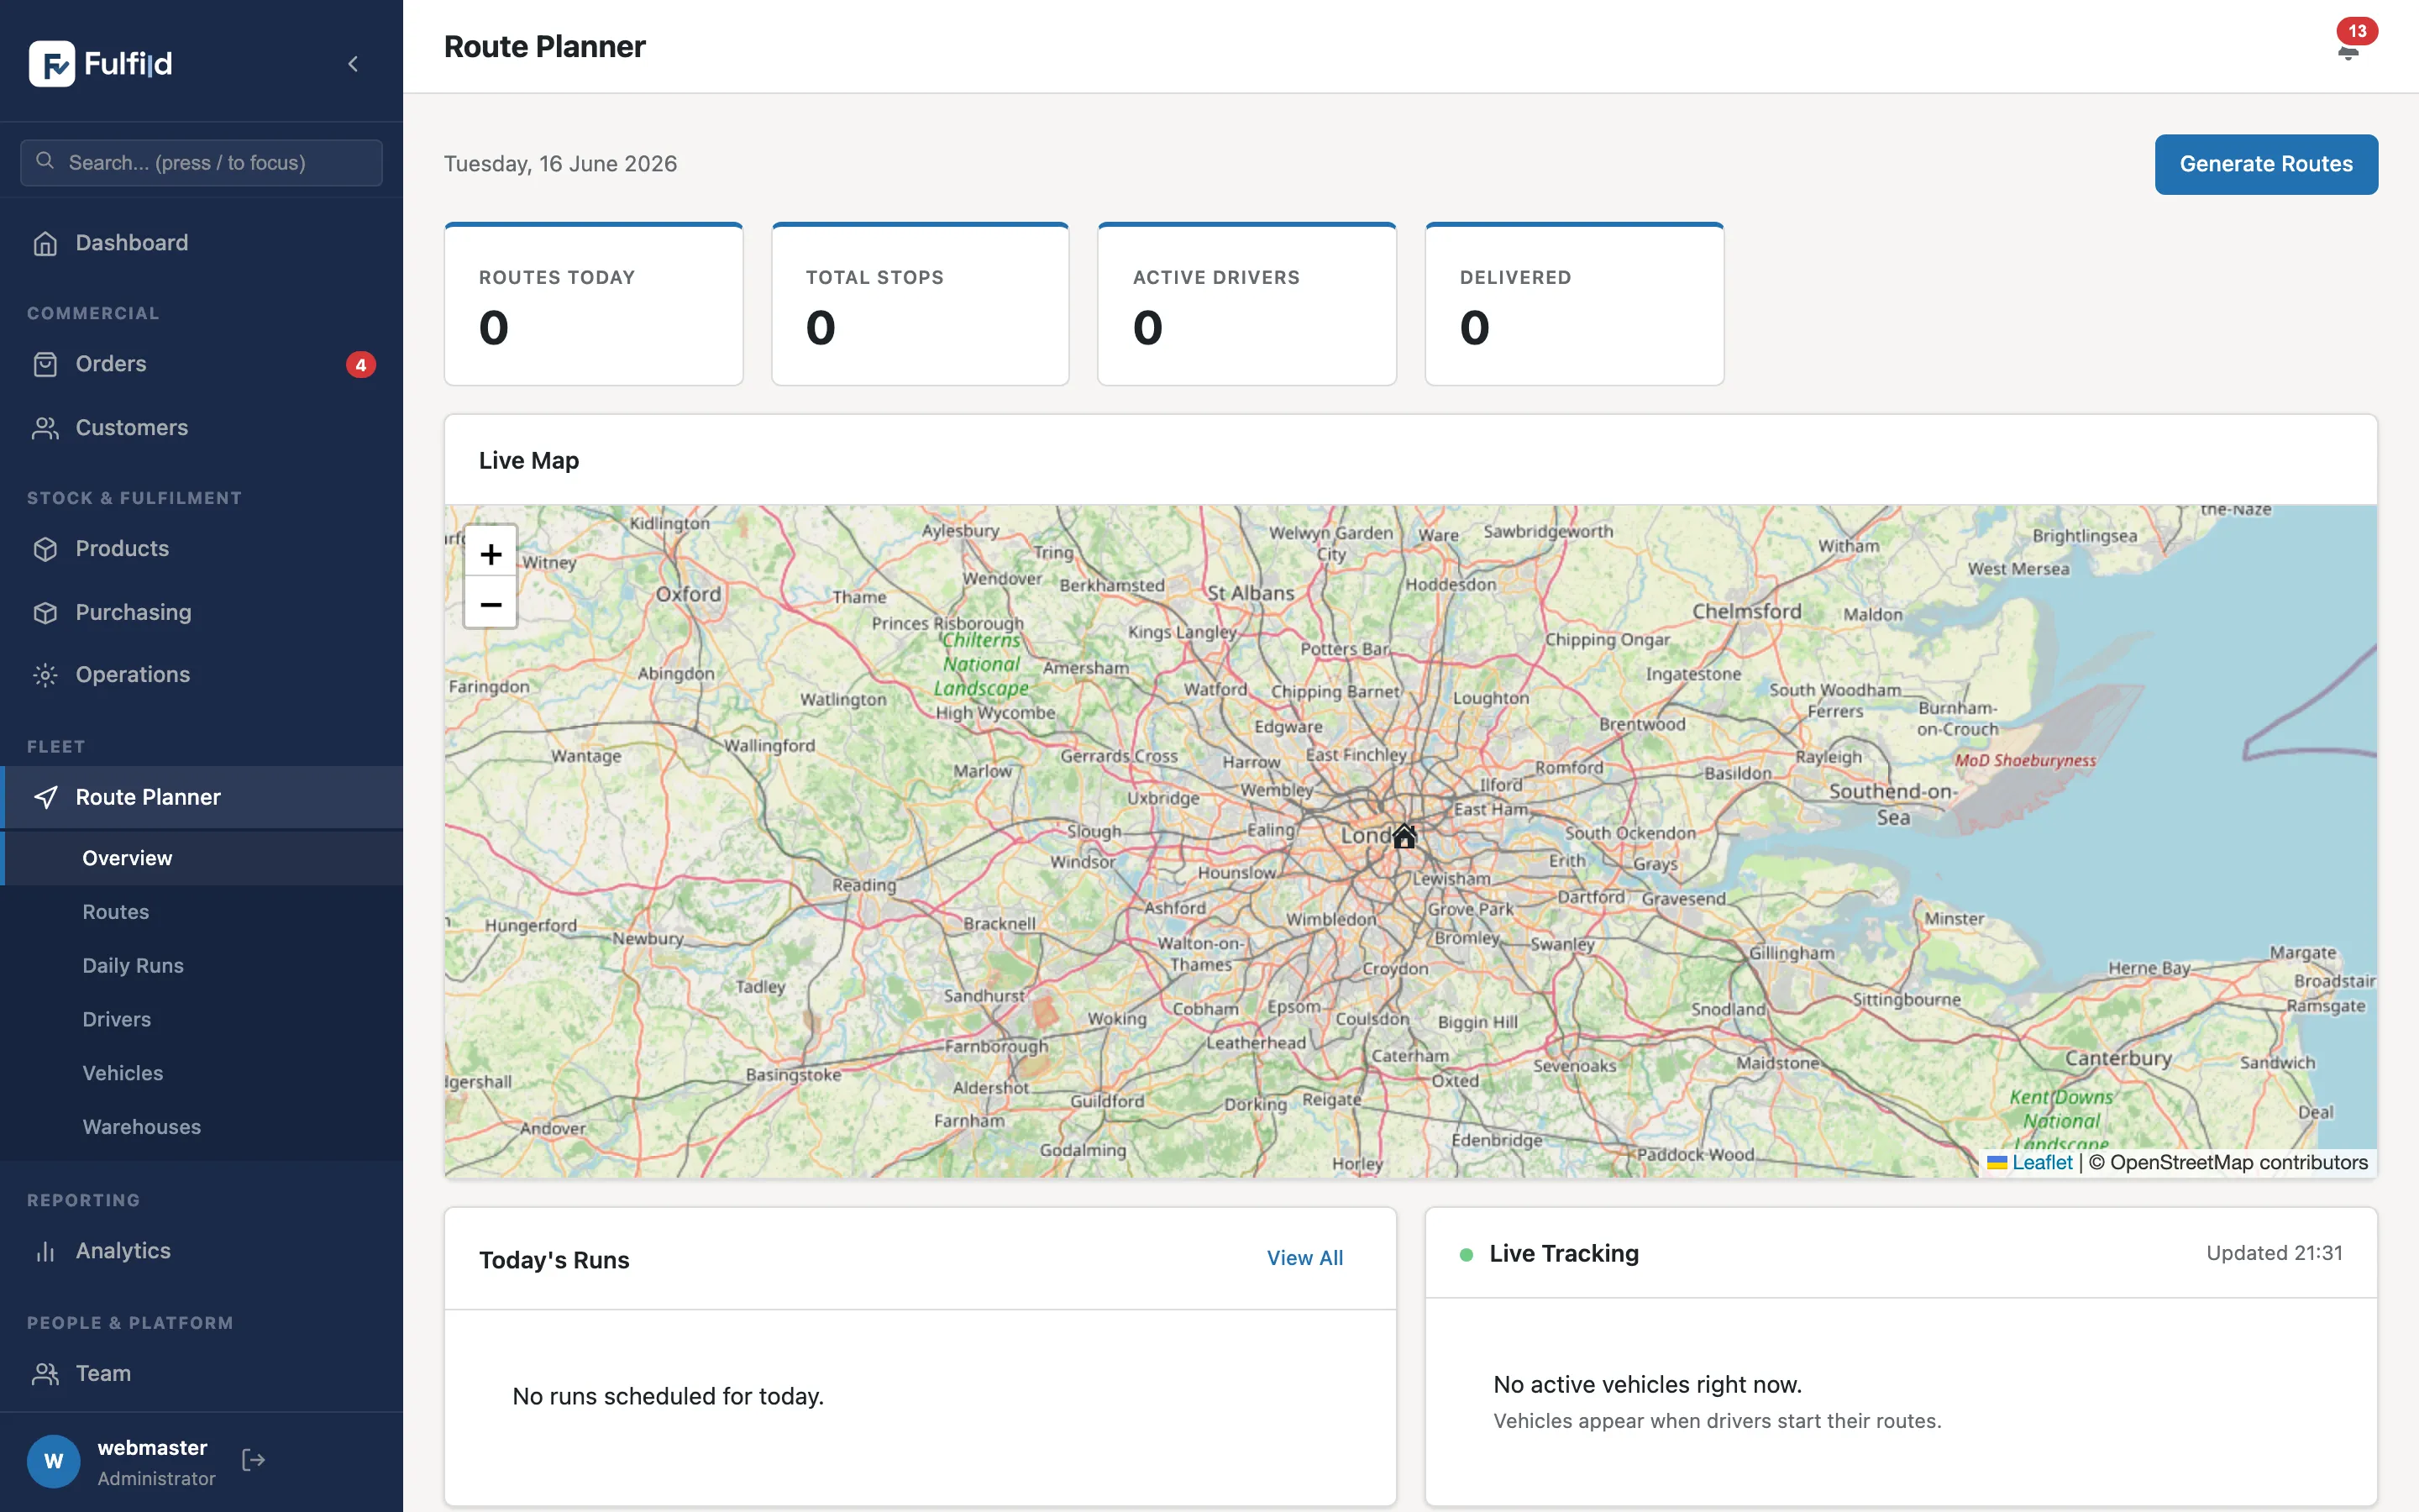
Task: Click the warehouse home marker on map
Action: click(1404, 836)
